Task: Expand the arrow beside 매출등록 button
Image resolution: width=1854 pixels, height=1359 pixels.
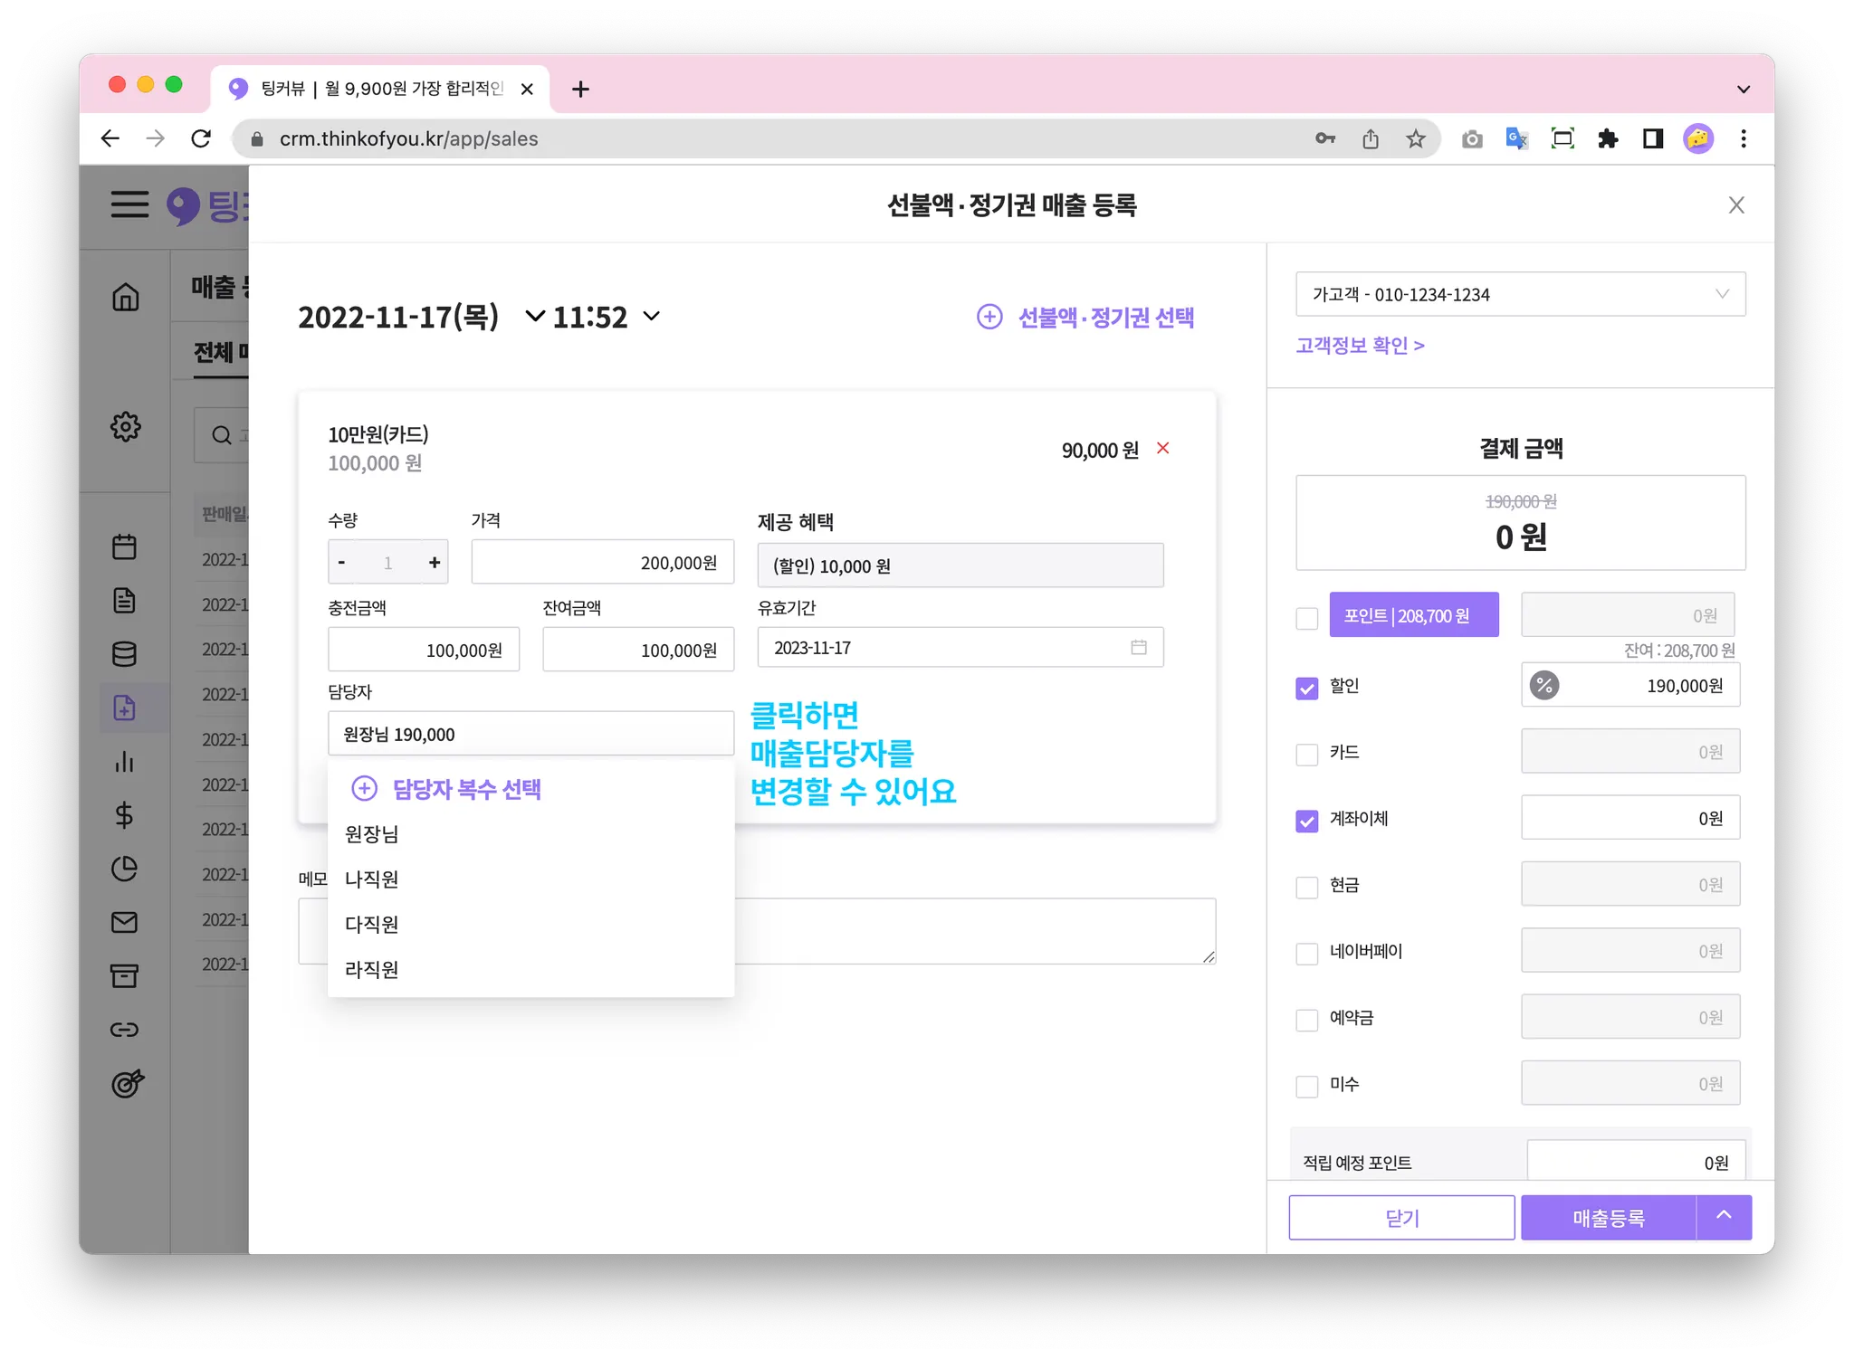Action: coord(1724,1217)
